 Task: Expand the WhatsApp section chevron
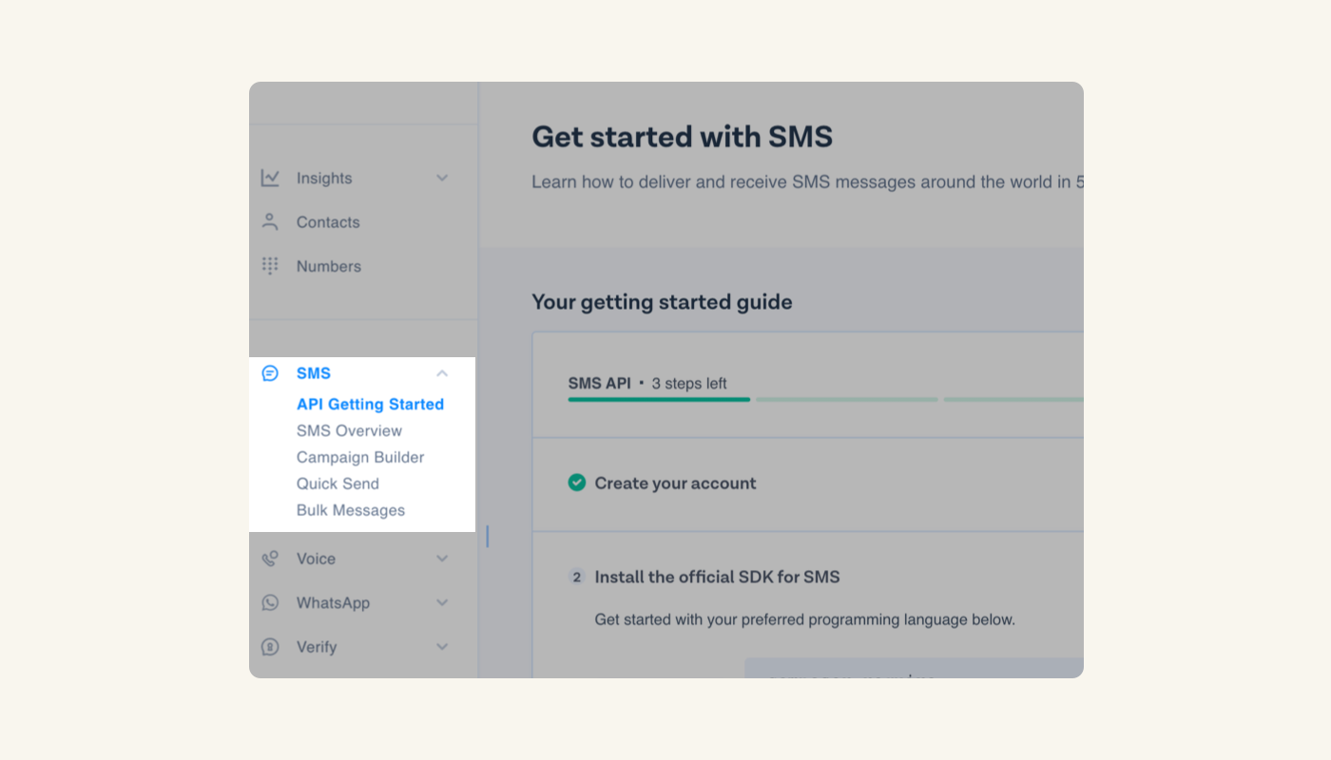(x=442, y=602)
